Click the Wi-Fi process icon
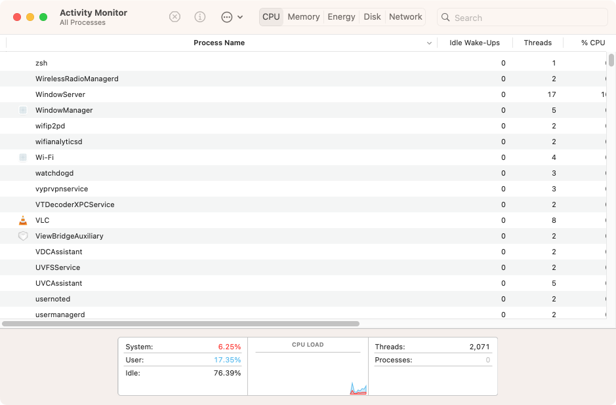The width and height of the screenshot is (616, 405). pos(23,157)
